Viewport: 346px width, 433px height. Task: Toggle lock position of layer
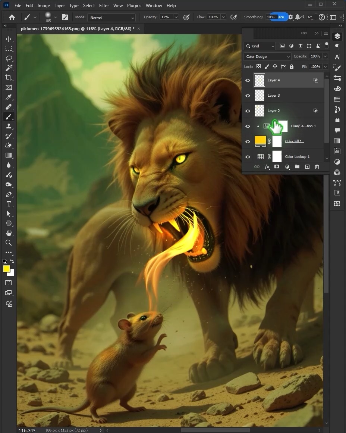click(275, 66)
